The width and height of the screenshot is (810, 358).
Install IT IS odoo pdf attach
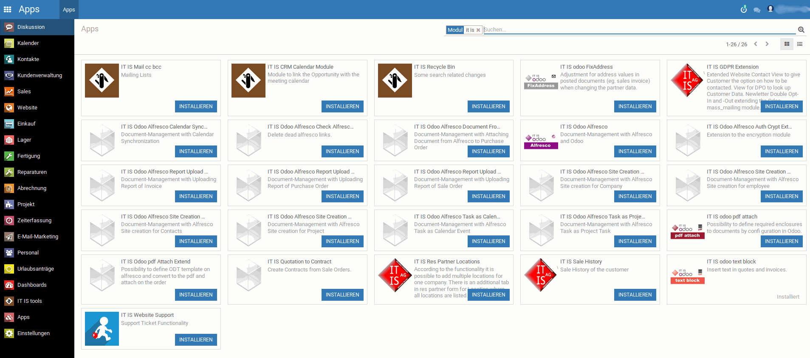782,241
